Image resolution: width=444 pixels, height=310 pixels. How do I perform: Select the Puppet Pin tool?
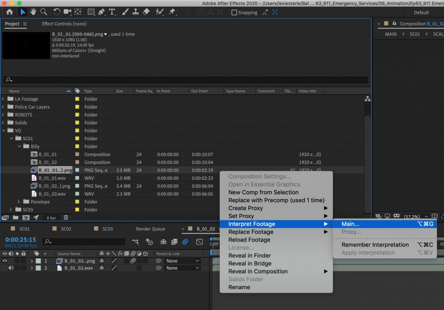coord(172,12)
